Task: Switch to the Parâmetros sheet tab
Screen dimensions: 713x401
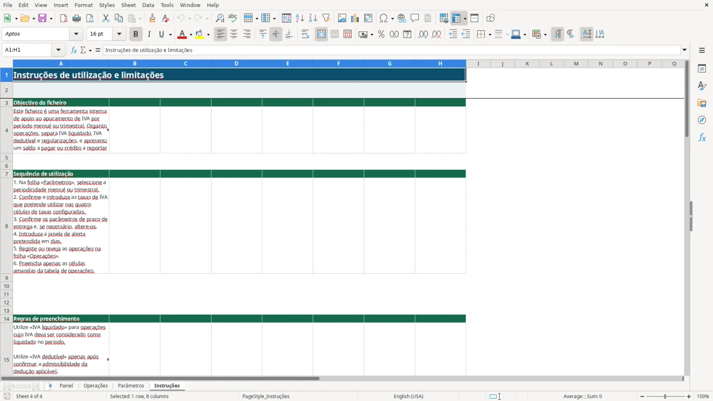Action: [x=131, y=386]
